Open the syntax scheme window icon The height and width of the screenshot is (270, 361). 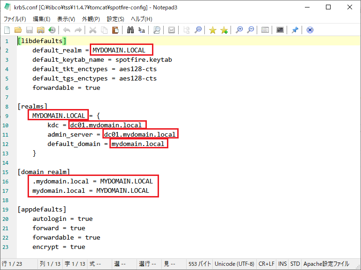pyautogui.click(x=265, y=30)
